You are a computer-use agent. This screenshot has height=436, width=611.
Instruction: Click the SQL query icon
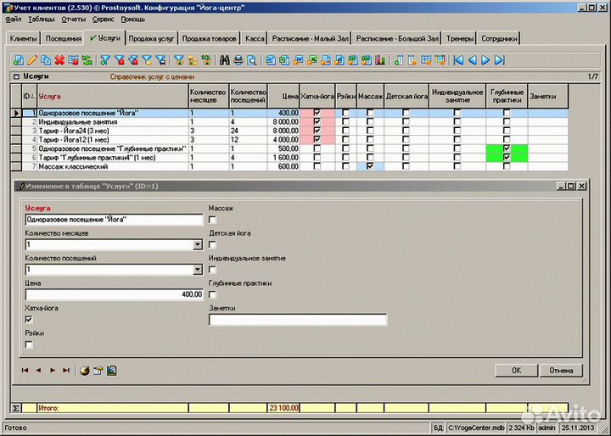click(205, 59)
